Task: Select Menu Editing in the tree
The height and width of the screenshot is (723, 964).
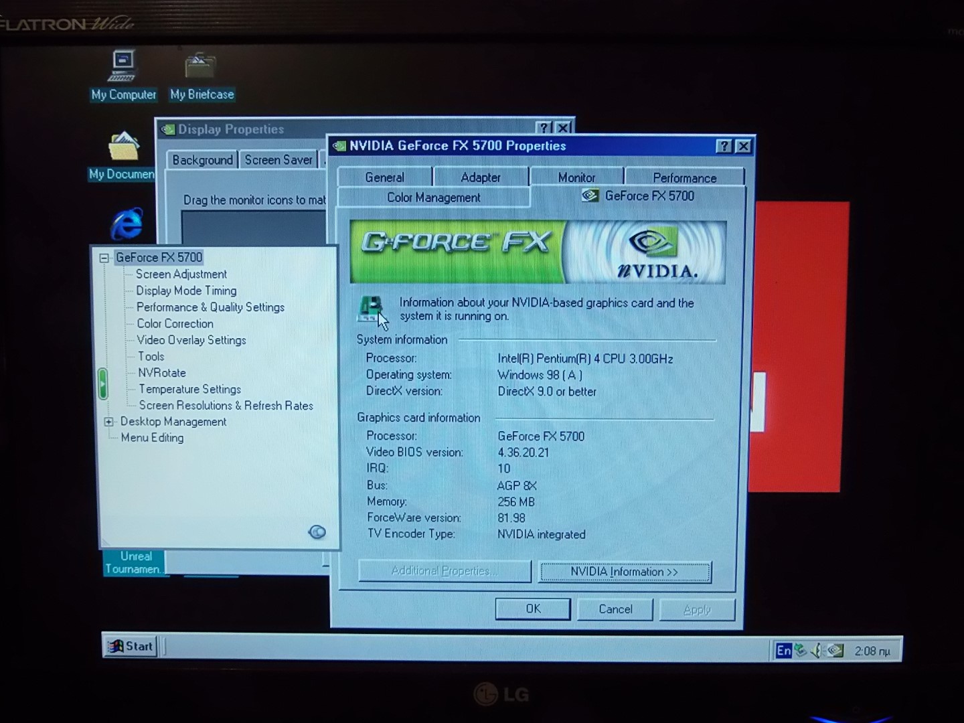Action: click(x=152, y=438)
